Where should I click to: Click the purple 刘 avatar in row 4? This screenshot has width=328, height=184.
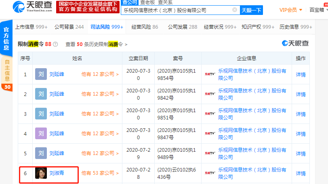coord(41,134)
